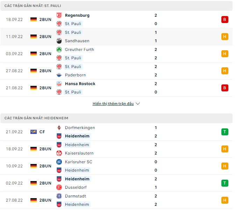Click the Dorfmerkingen club crest icon

point(59,128)
